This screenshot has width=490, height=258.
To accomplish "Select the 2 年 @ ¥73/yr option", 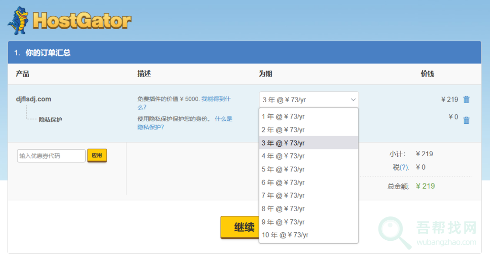I will tap(309, 129).
